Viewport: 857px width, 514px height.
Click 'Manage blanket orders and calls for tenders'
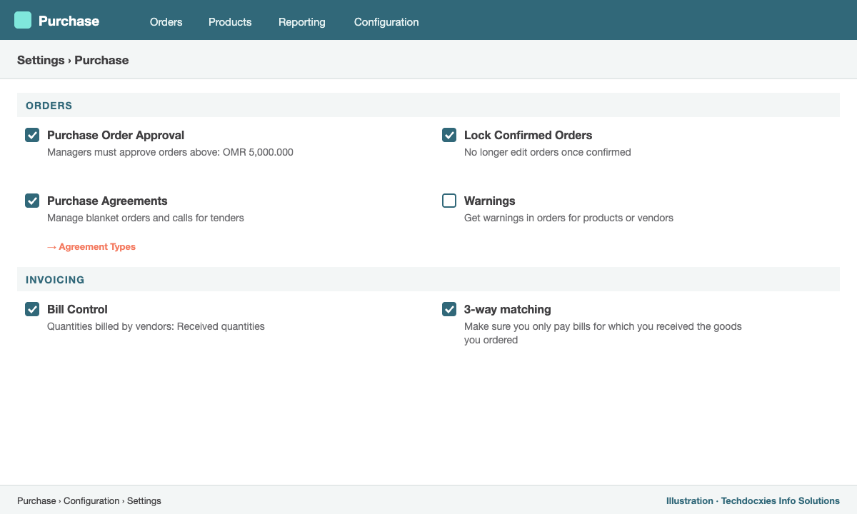coord(146,218)
